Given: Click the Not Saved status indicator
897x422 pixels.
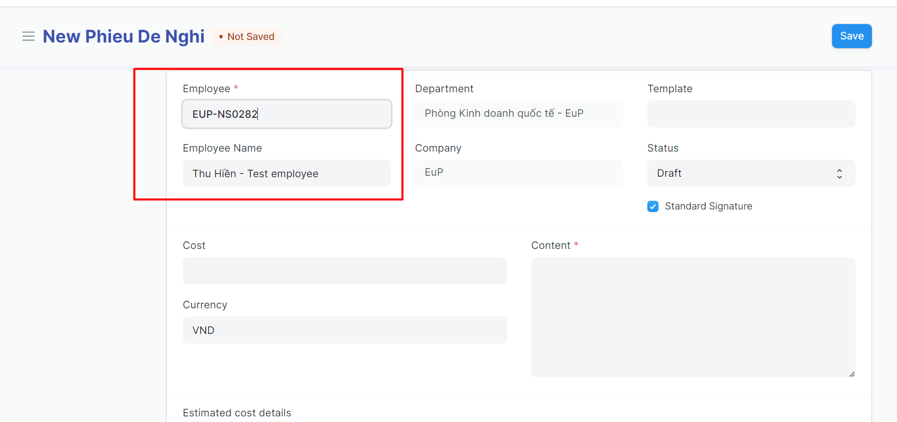Looking at the screenshot, I should click(x=247, y=36).
